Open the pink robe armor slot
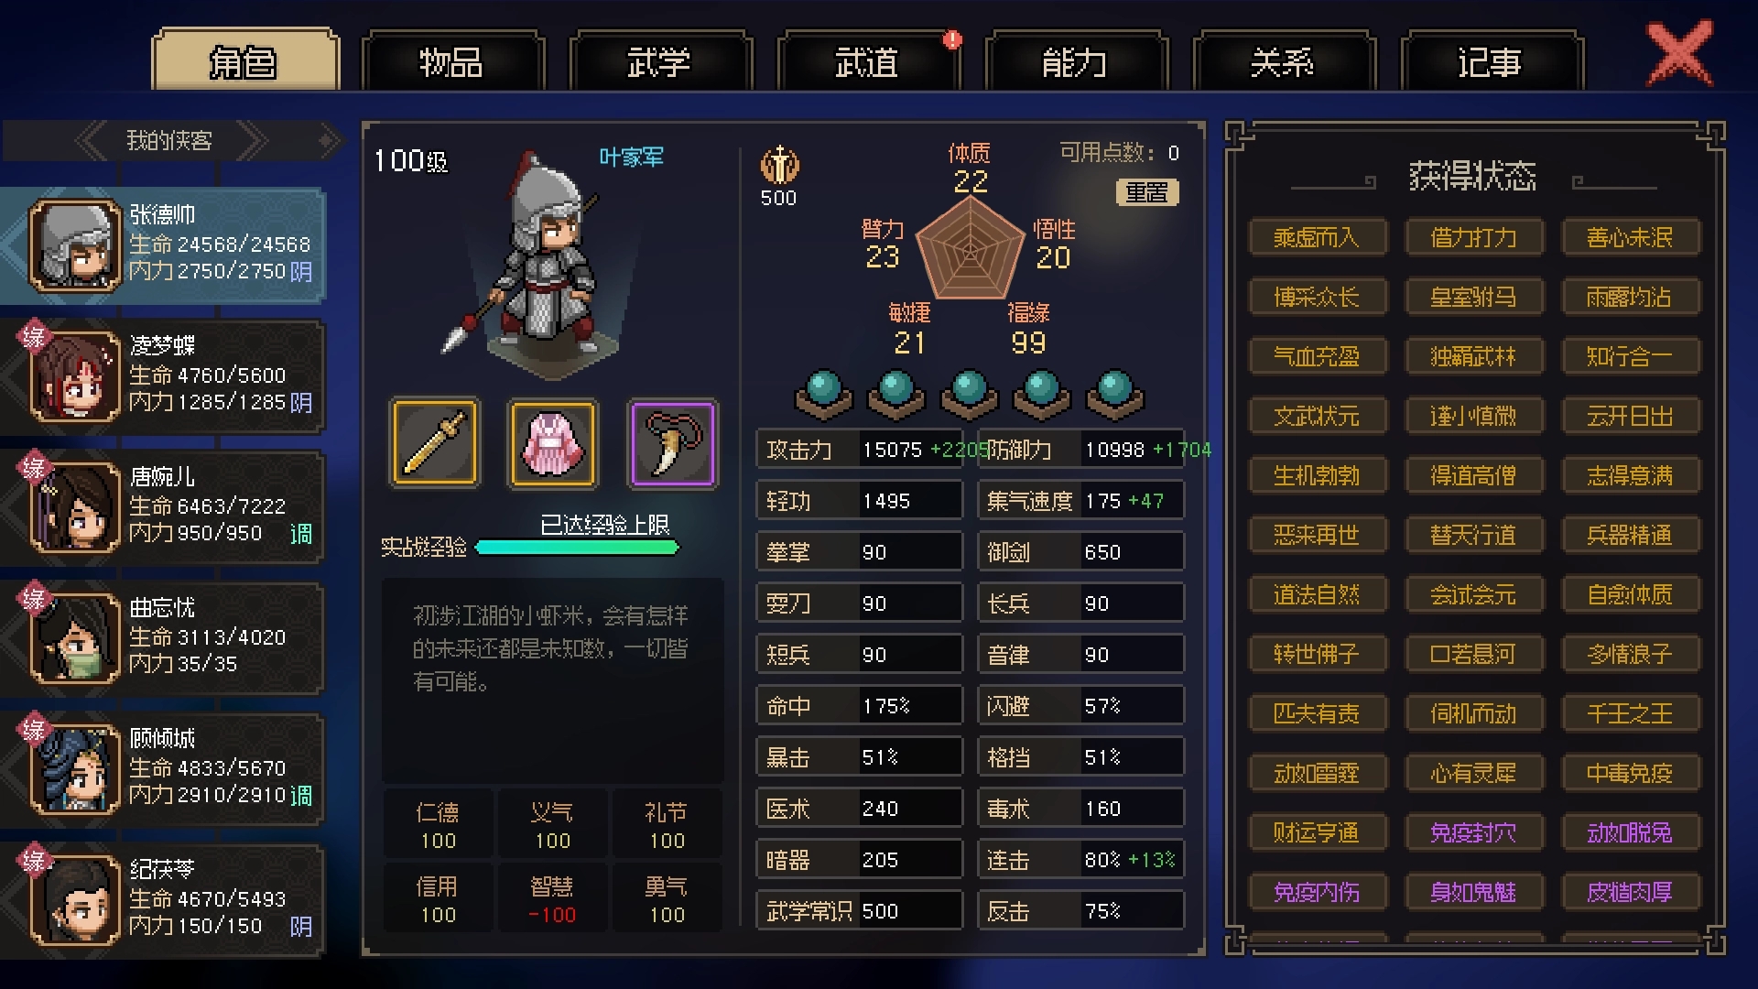The width and height of the screenshot is (1758, 989). click(x=553, y=443)
